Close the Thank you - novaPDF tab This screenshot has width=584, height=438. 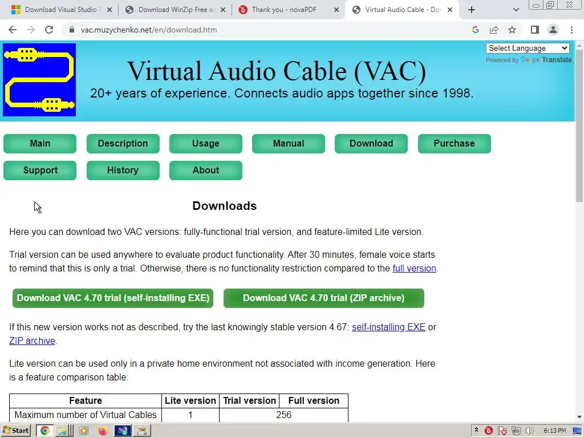336,10
